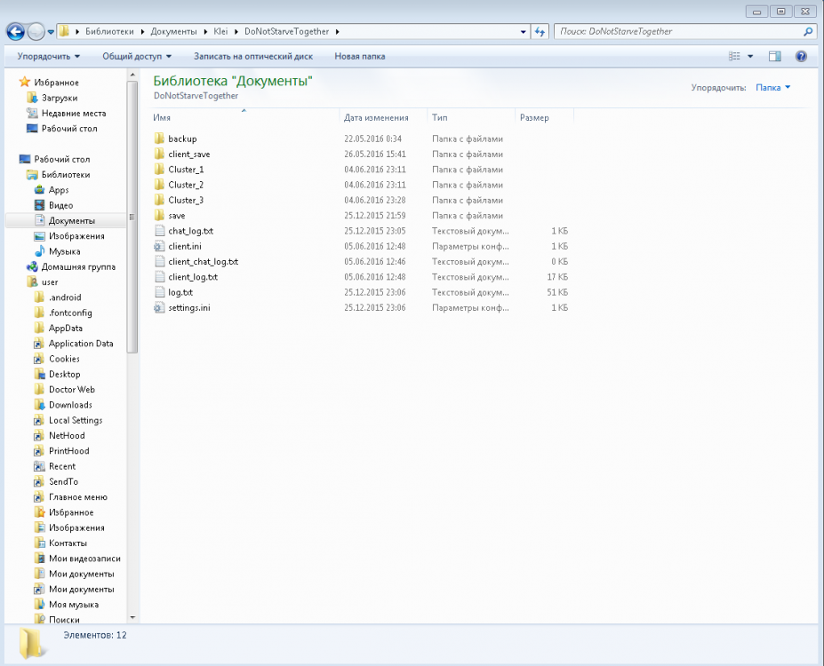Click sidebar scrollbar up arrow
The width and height of the screenshot is (824, 666).
click(132, 75)
